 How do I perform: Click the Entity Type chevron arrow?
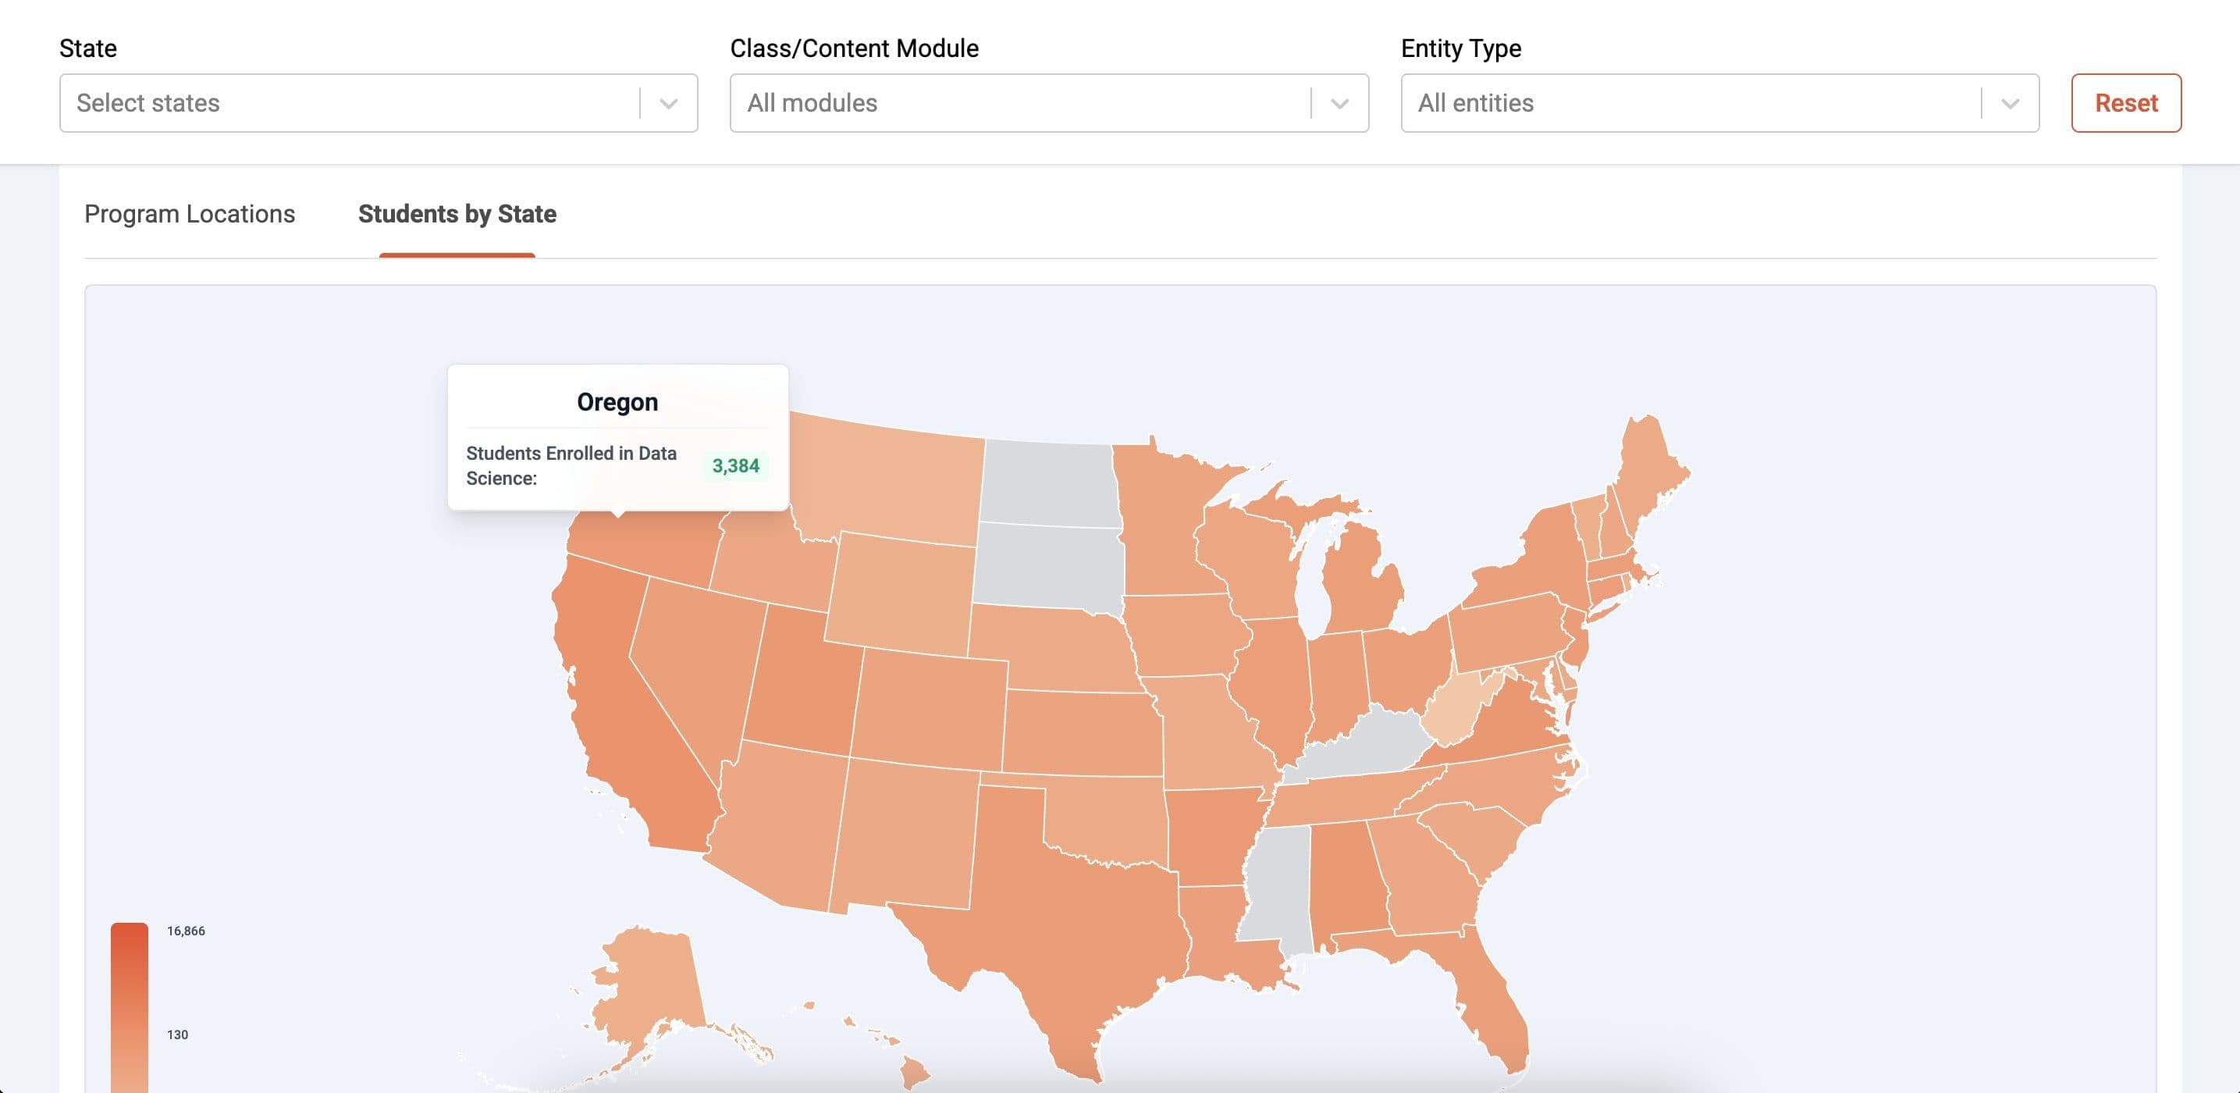click(2010, 104)
